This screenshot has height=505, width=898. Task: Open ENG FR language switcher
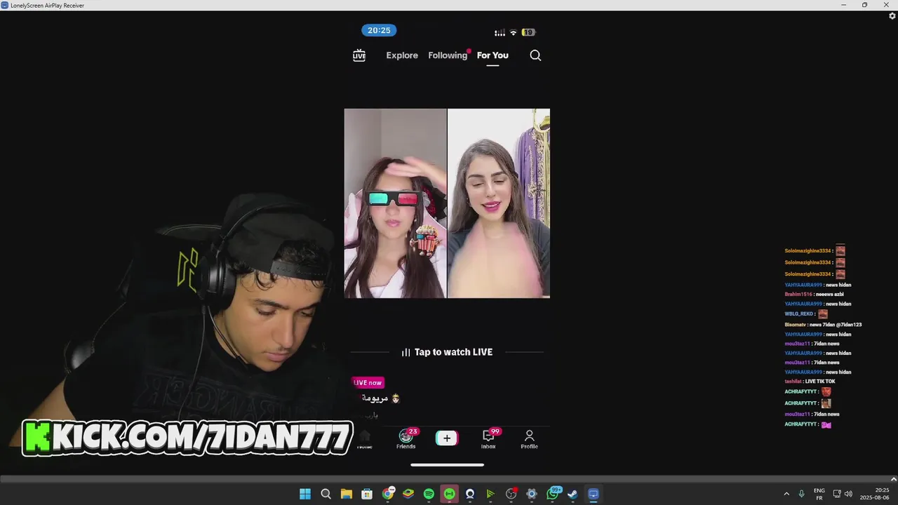point(819,494)
